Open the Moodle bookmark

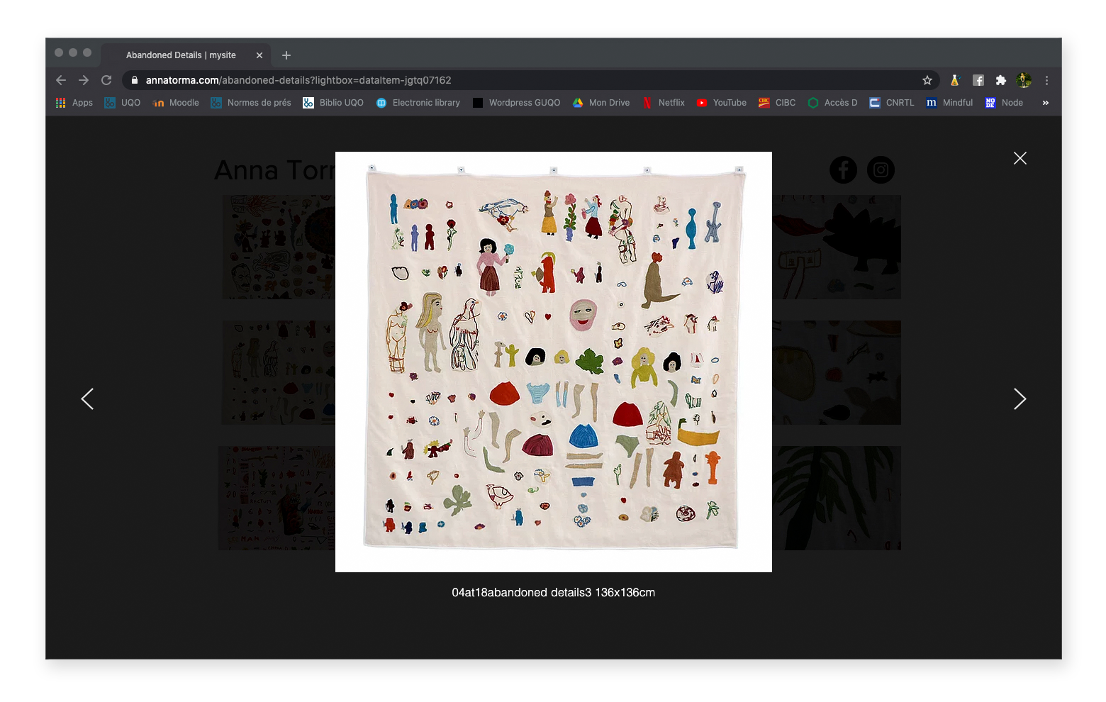pos(177,103)
